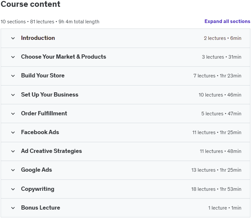The height and width of the screenshot is (218, 251).
Task: Expand Choose Your Market & Products chevron
Action: pos(13,57)
